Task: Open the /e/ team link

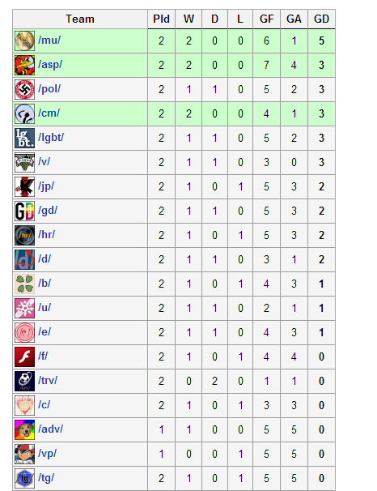Action: point(44,331)
